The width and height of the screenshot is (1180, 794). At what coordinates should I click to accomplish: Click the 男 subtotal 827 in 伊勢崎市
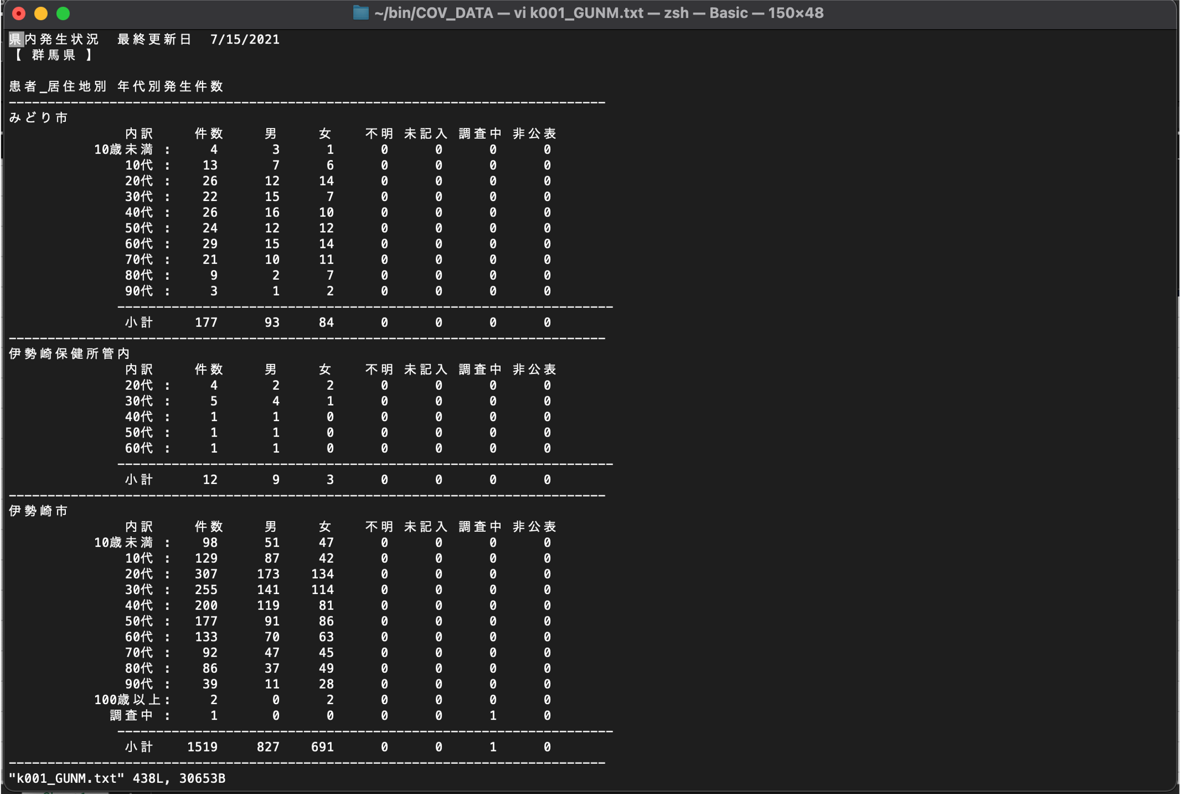coord(268,747)
